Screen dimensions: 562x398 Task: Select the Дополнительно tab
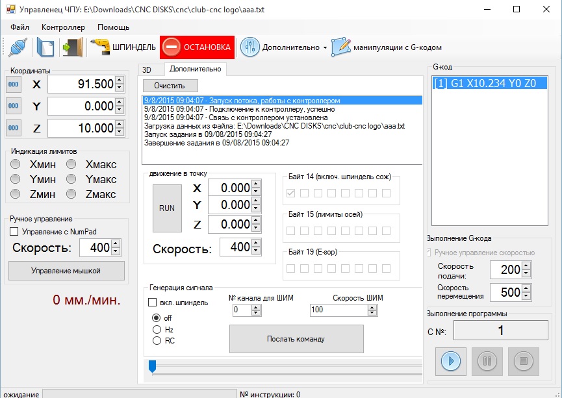(196, 69)
